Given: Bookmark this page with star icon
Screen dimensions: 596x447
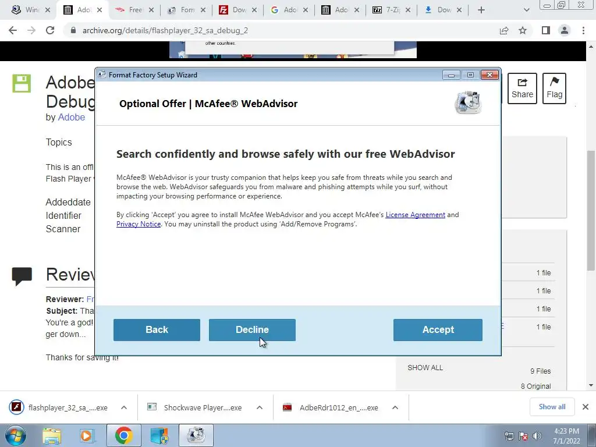Looking at the screenshot, I should pyautogui.click(x=523, y=30).
